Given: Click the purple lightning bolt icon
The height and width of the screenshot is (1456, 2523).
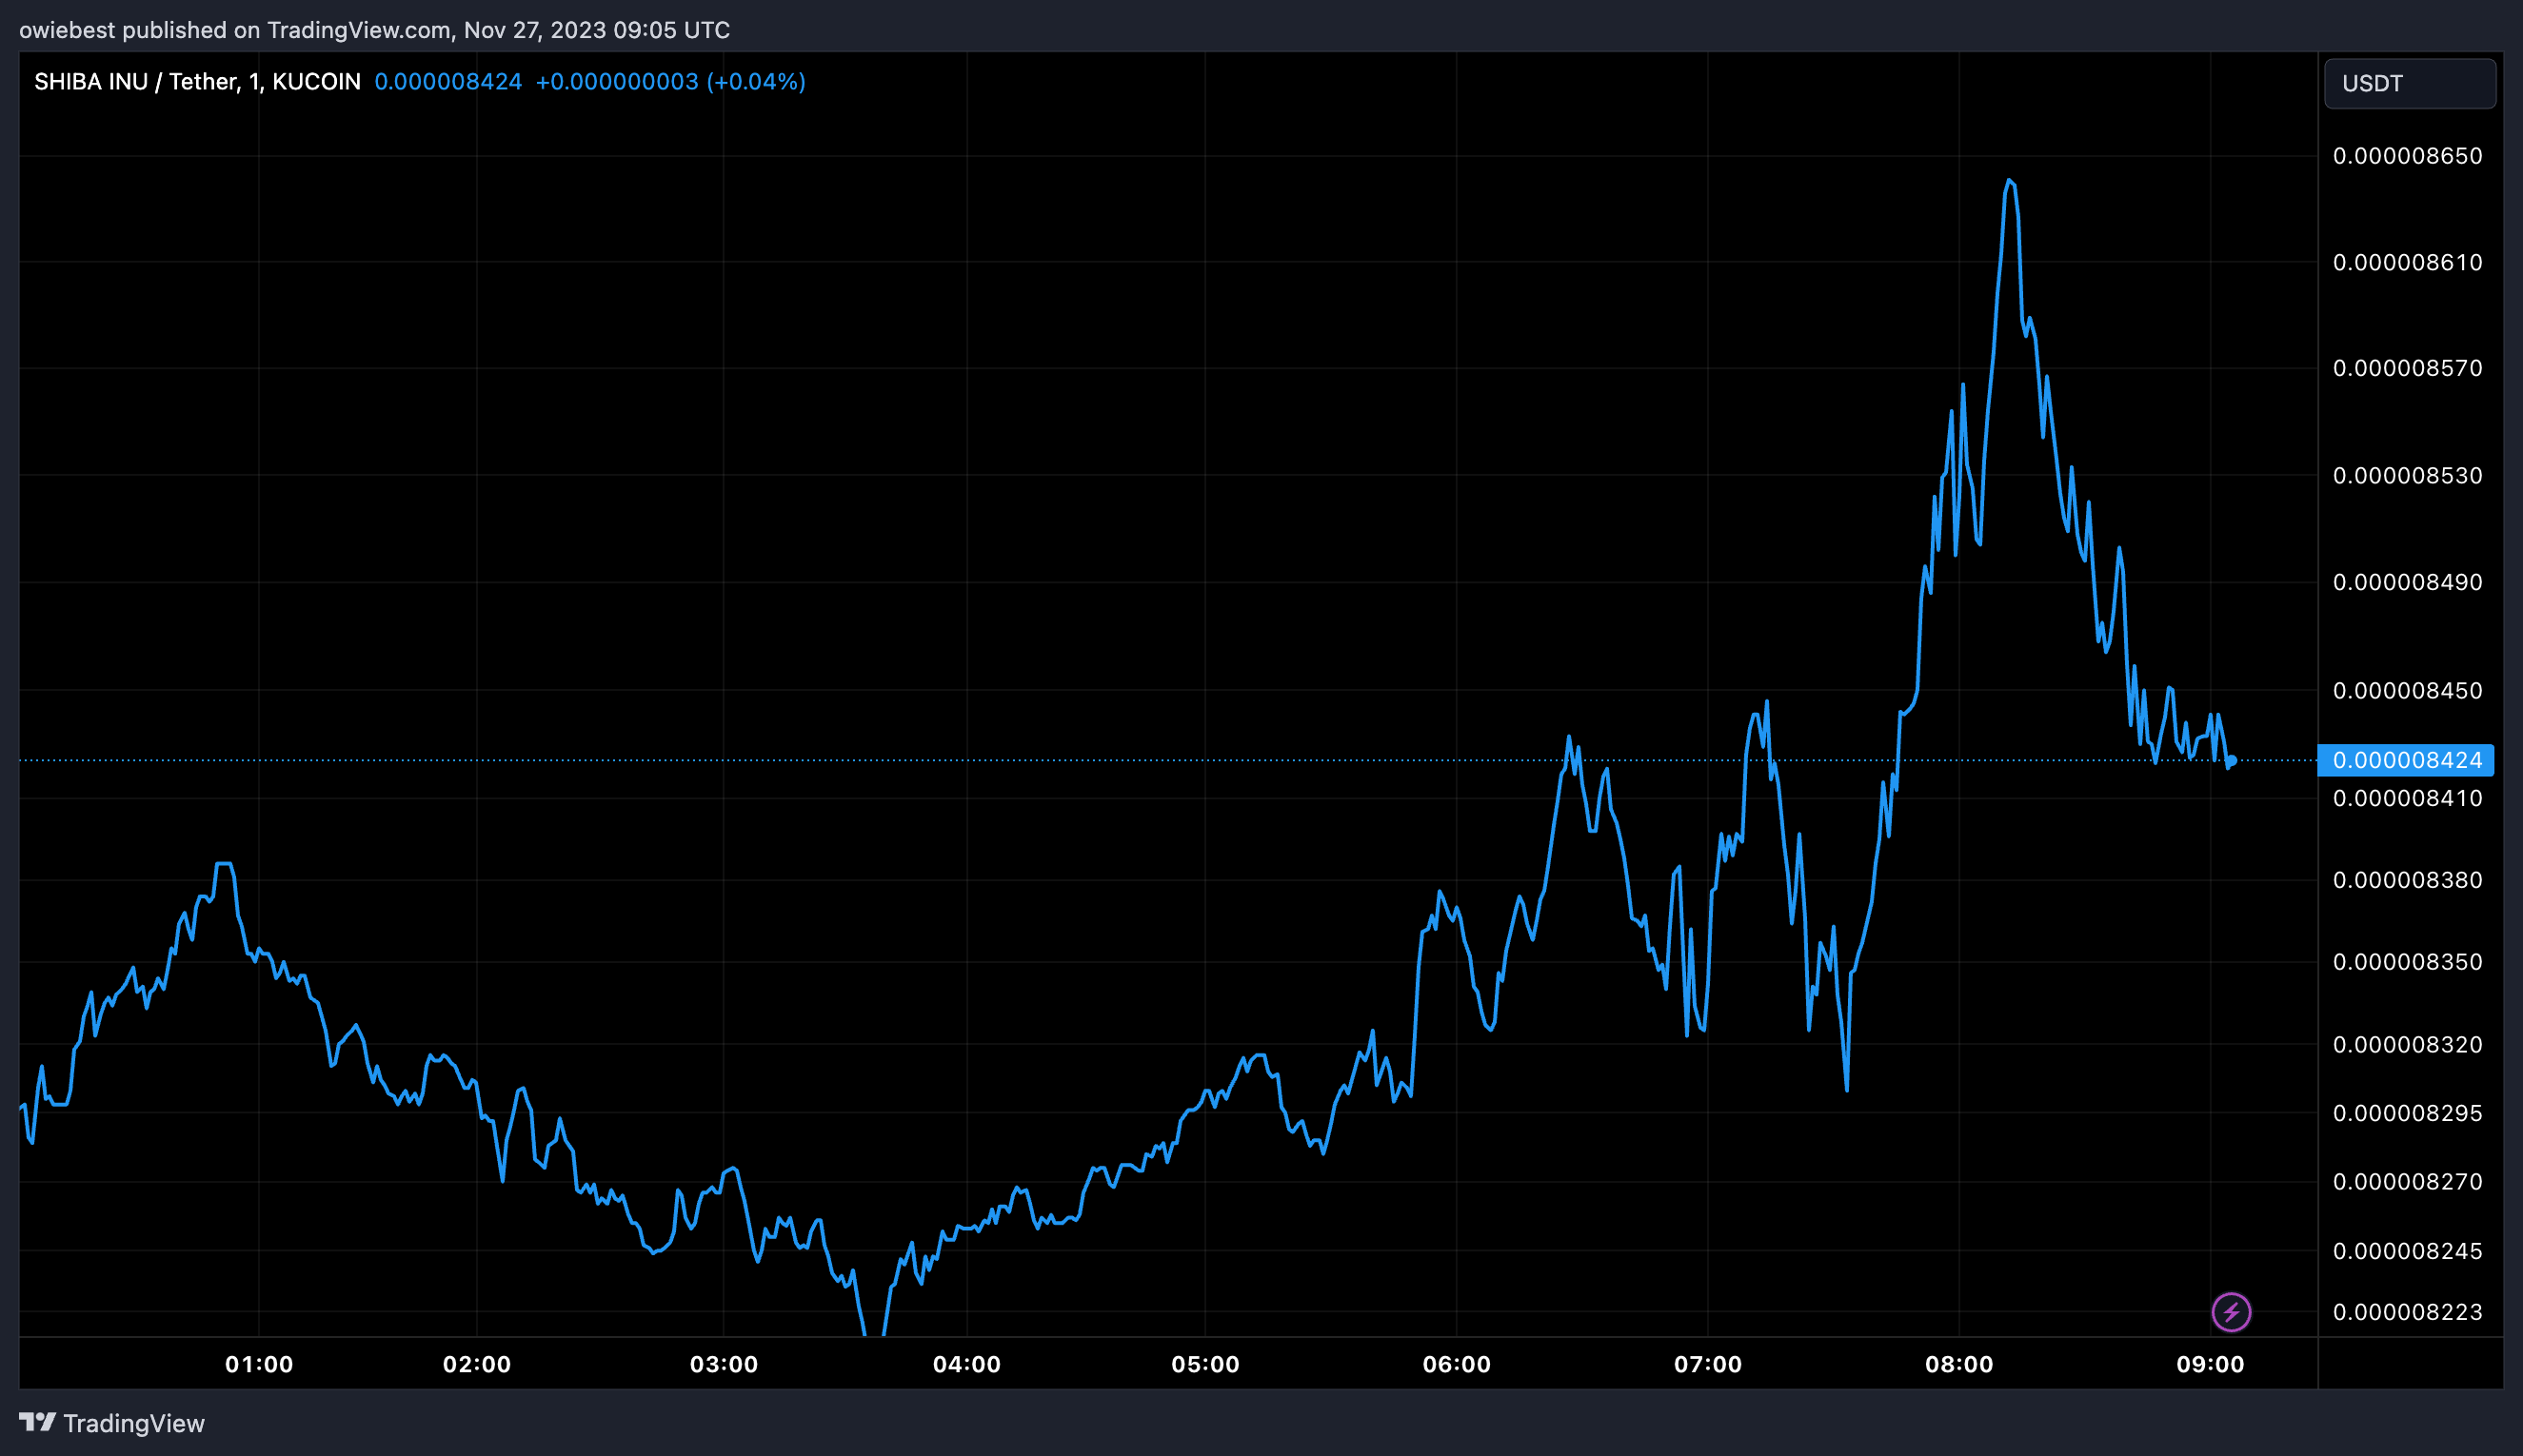Looking at the screenshot, I should [2230, 1311].
